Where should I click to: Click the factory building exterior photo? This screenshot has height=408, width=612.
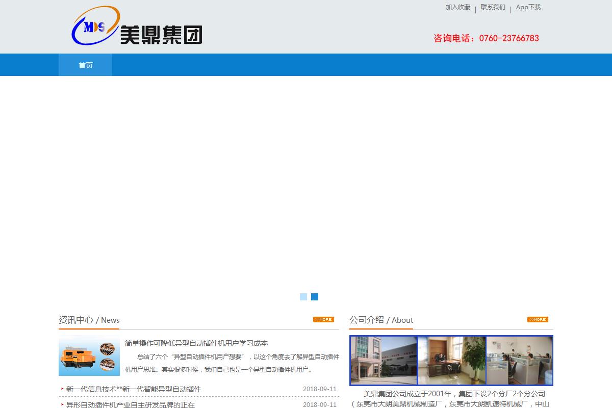tap(384, 360)
